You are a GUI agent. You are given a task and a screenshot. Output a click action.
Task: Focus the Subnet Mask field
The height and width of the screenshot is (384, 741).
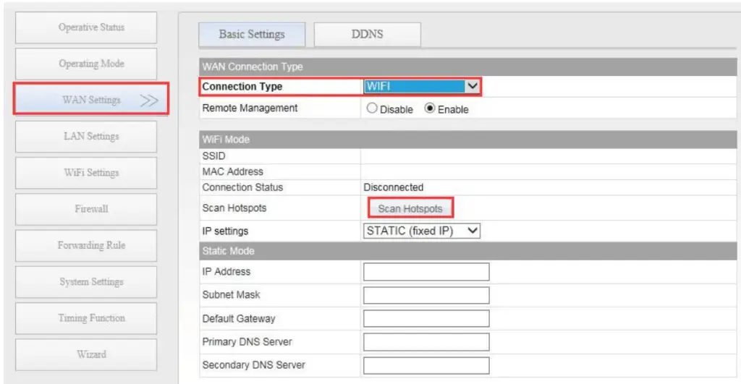tap(426, 295)
